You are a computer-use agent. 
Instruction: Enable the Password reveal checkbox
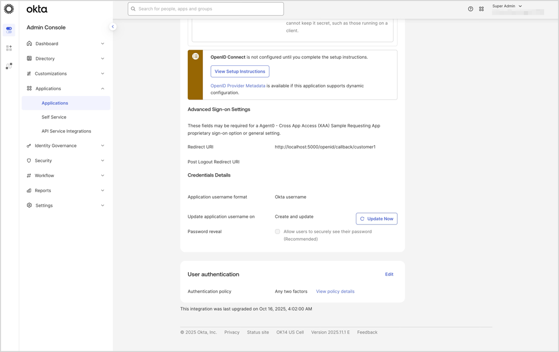pos(277,231)
